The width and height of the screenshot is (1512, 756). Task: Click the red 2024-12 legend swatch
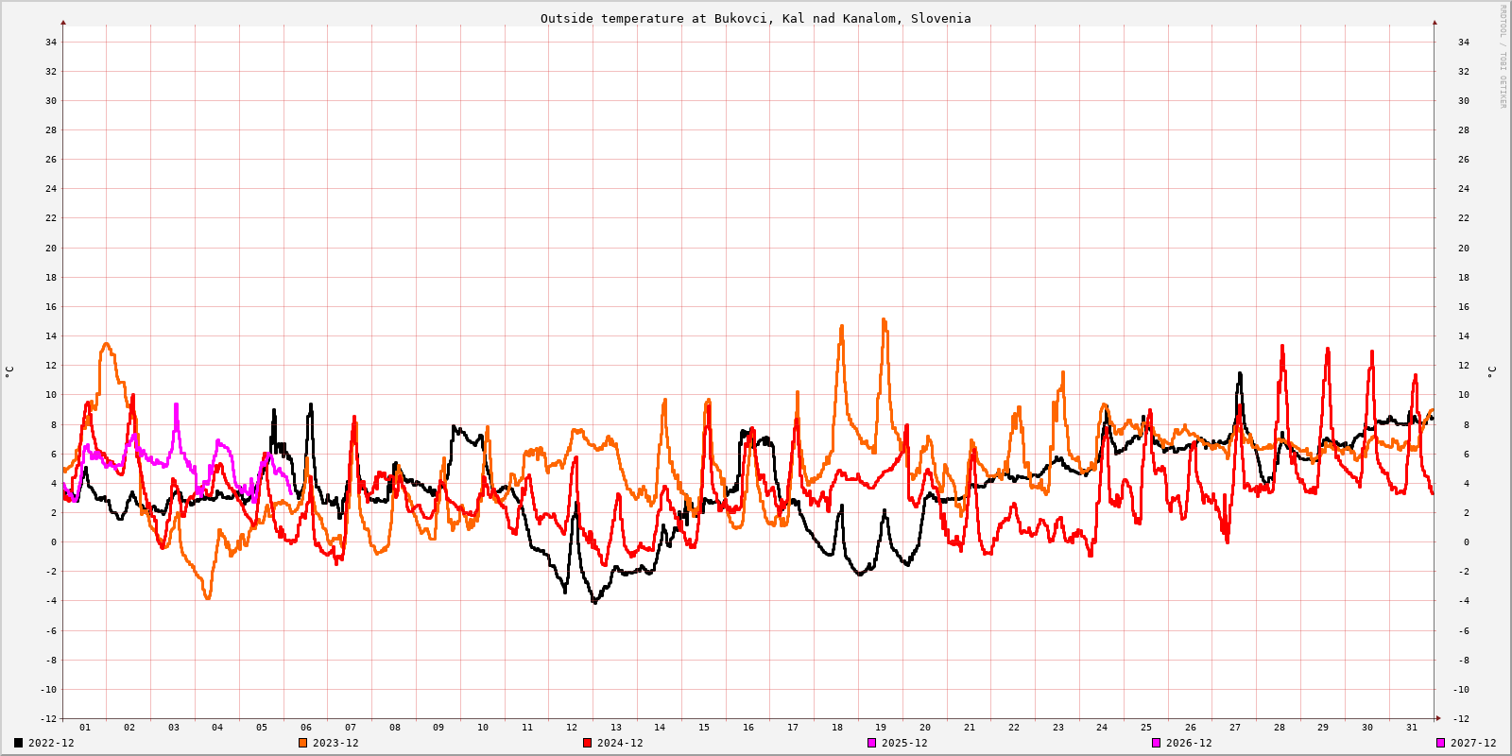(x=588, y=743)
